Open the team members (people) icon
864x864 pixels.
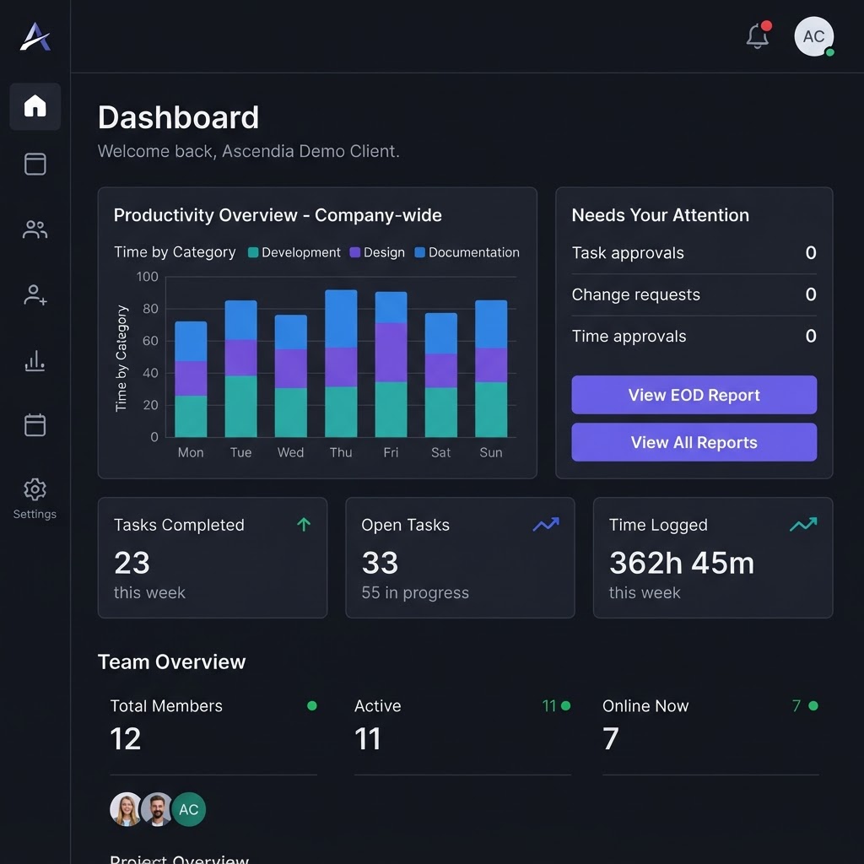coord(35,229)
